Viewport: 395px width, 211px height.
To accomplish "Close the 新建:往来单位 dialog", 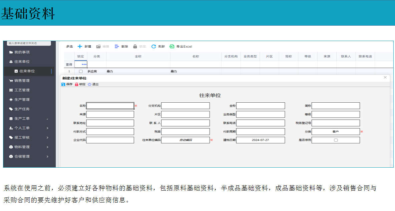I will coord(385,77).
